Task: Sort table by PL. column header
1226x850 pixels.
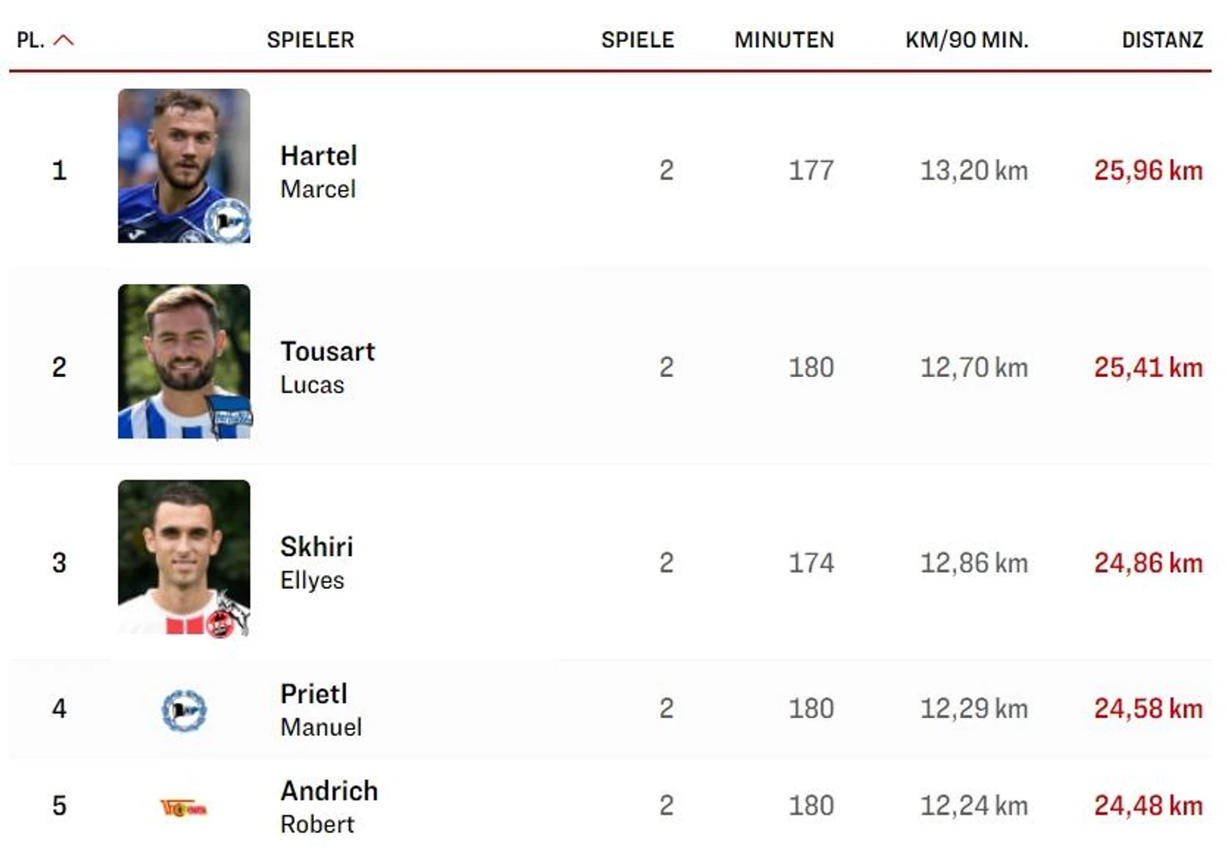Action: point(30,39)
